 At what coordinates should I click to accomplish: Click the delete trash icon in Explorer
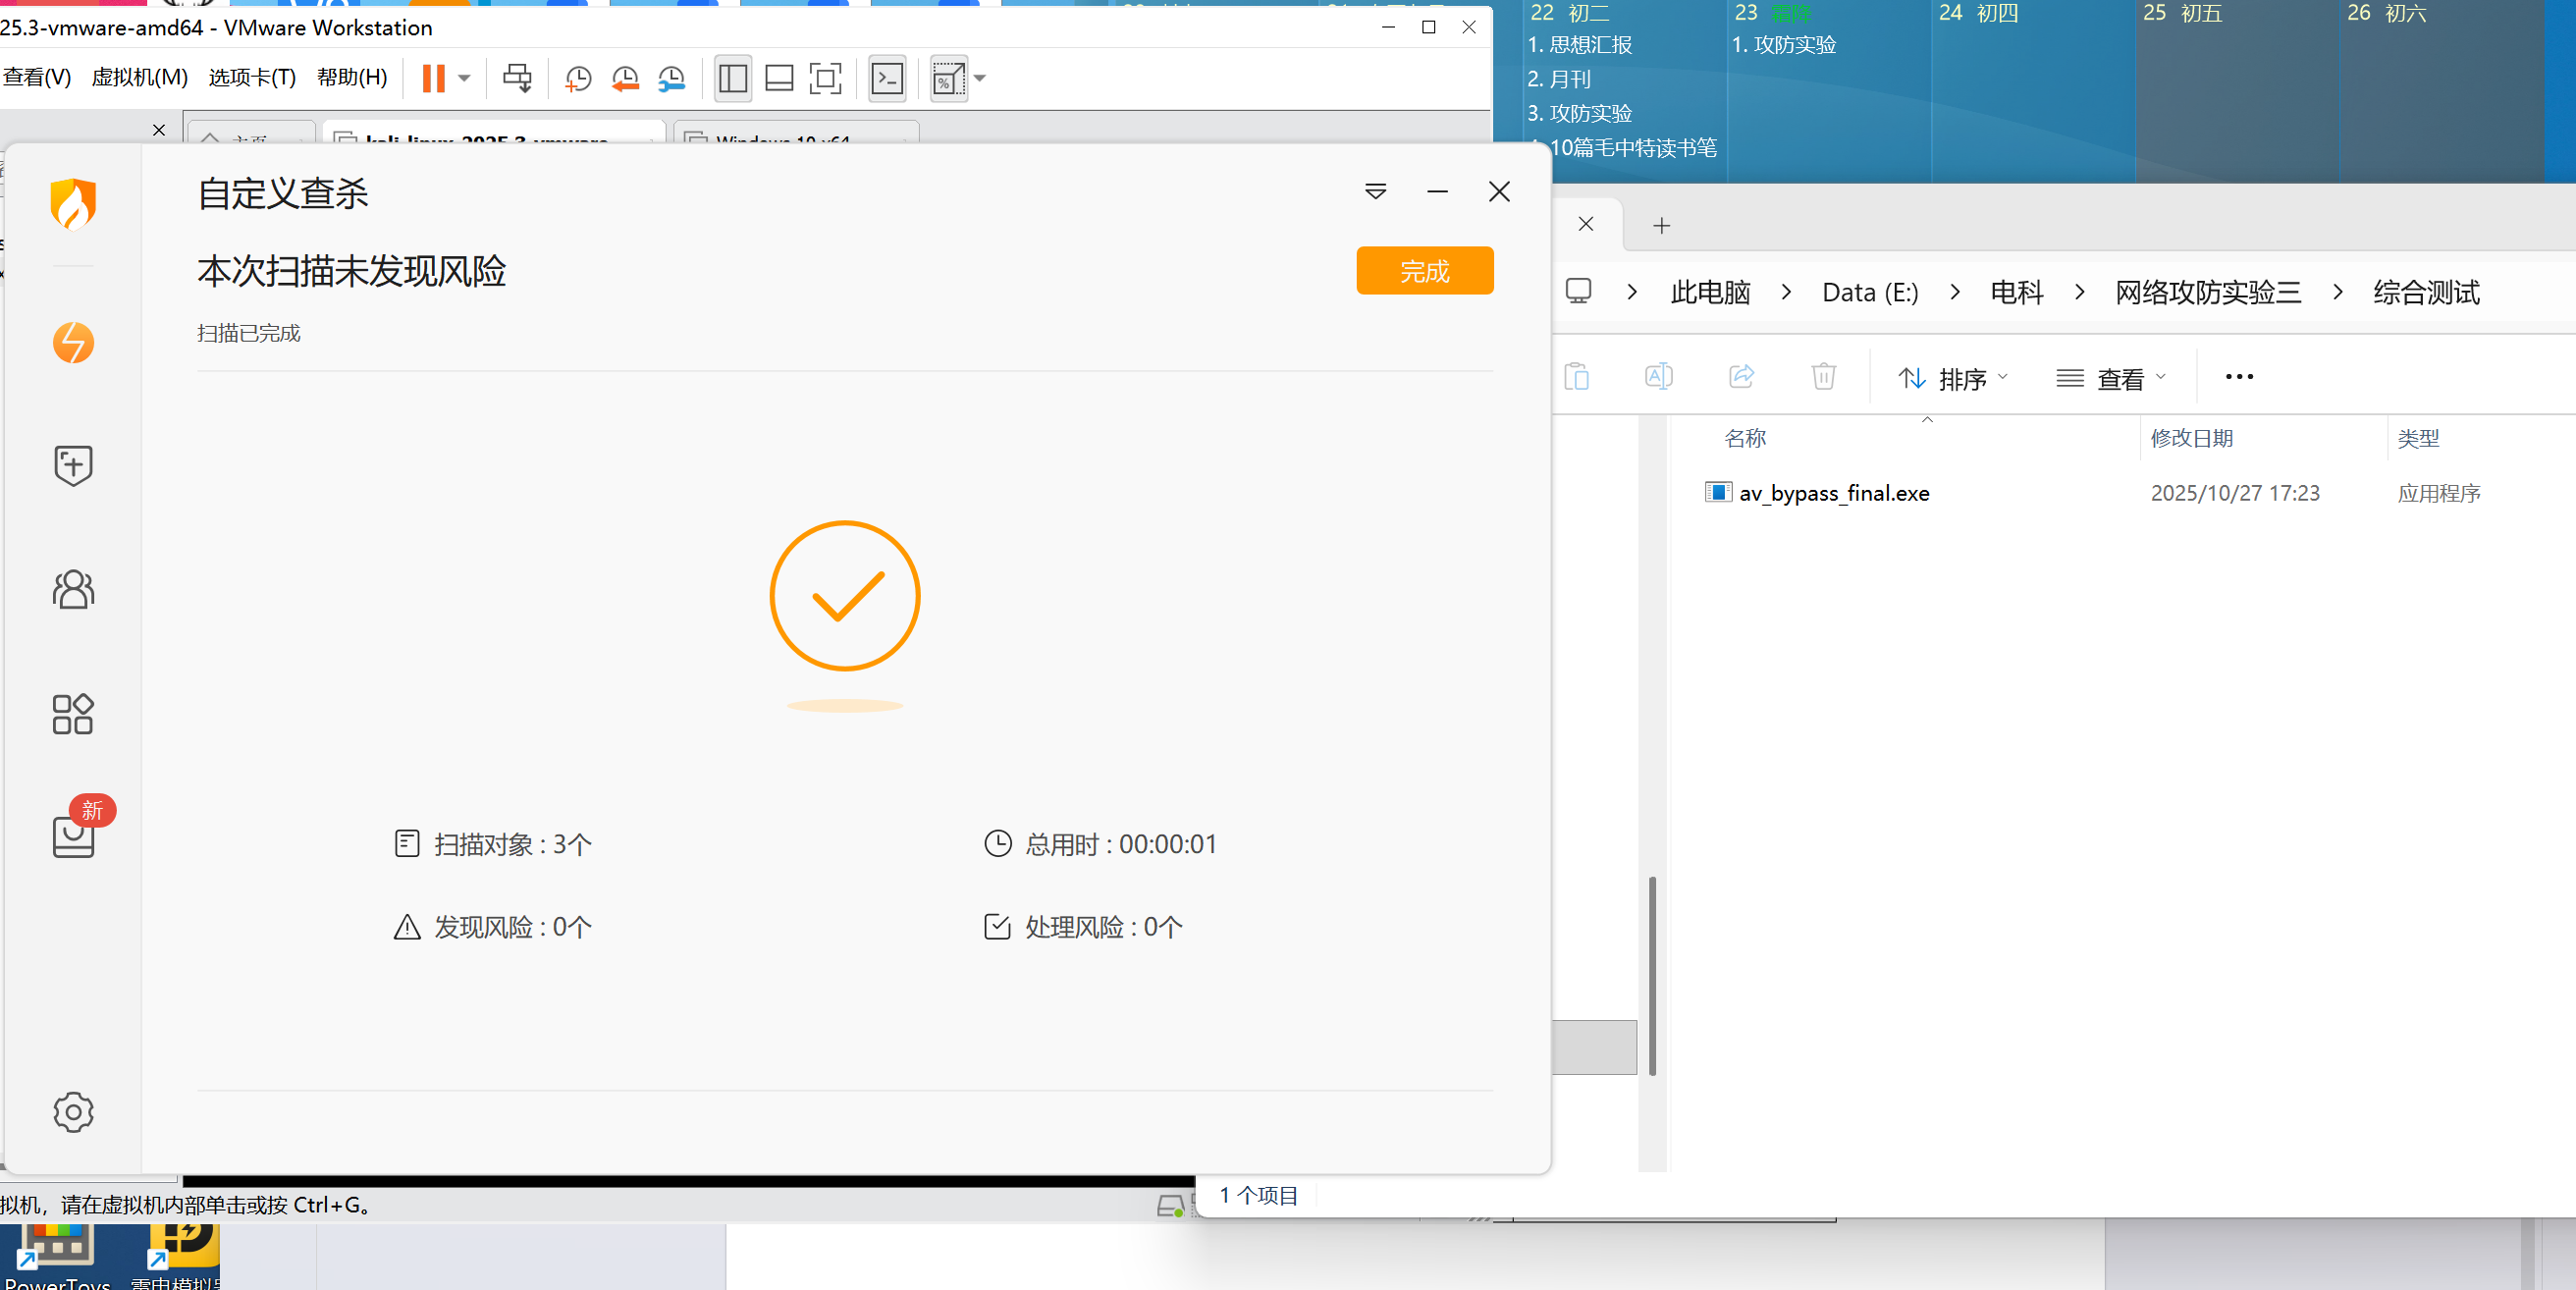[x=1823, y=377]
